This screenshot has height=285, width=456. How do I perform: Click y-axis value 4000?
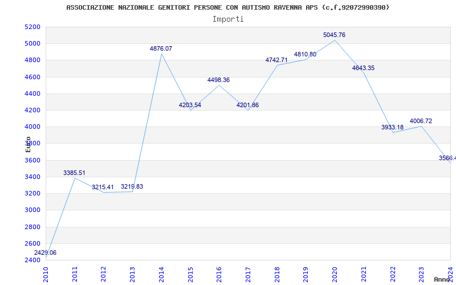click(x=33, y=127)
